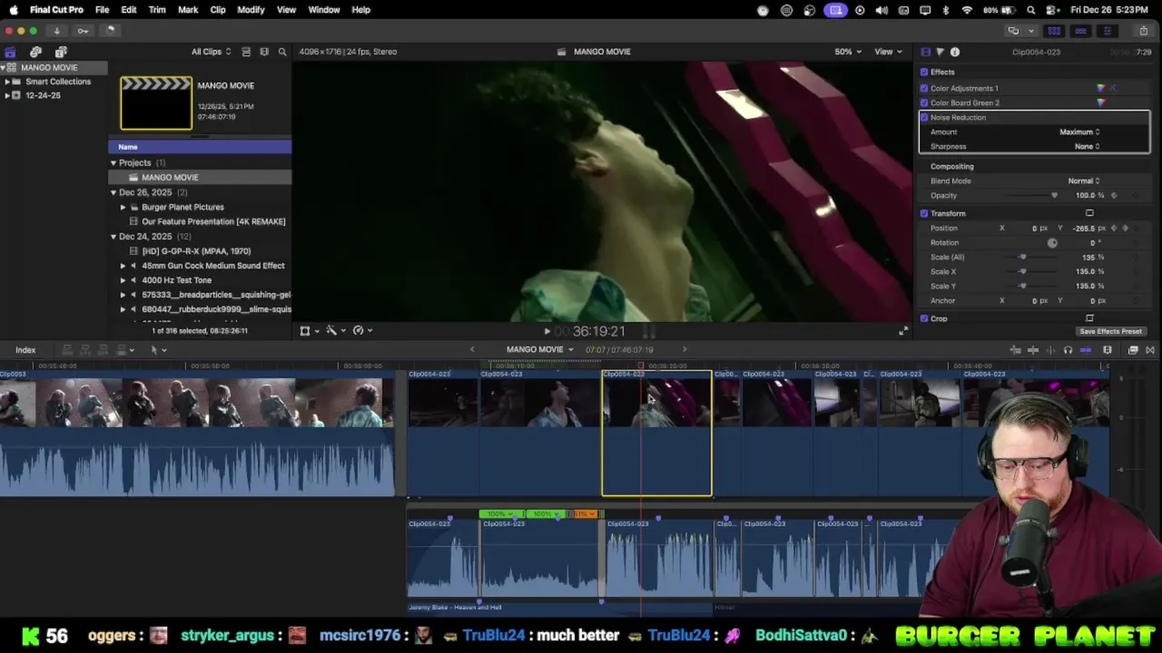
Task: Open the 50% viewer zoom dropdown
Action: (x=848, y=52)
